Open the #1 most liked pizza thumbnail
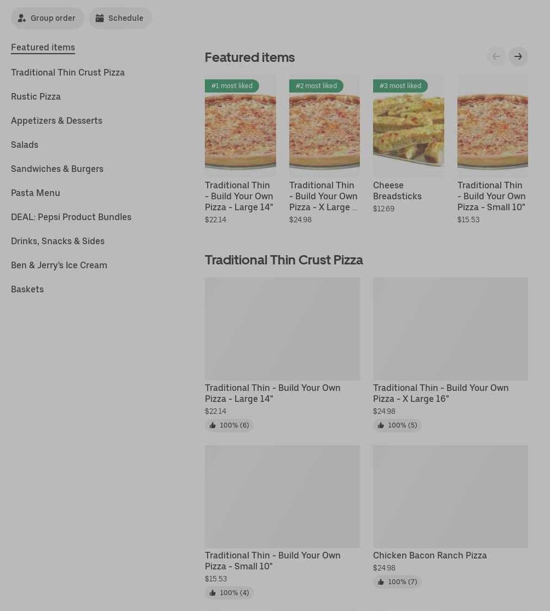 coord(240,126)
